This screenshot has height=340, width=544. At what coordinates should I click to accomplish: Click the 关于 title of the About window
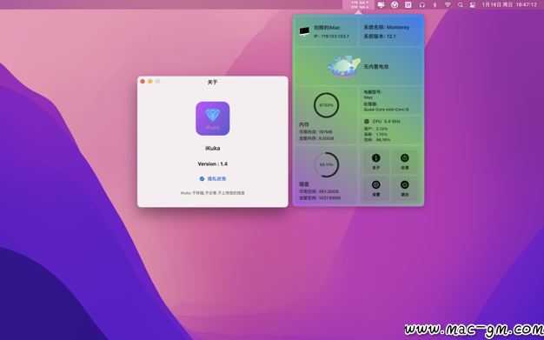click(x=213, y=82)
